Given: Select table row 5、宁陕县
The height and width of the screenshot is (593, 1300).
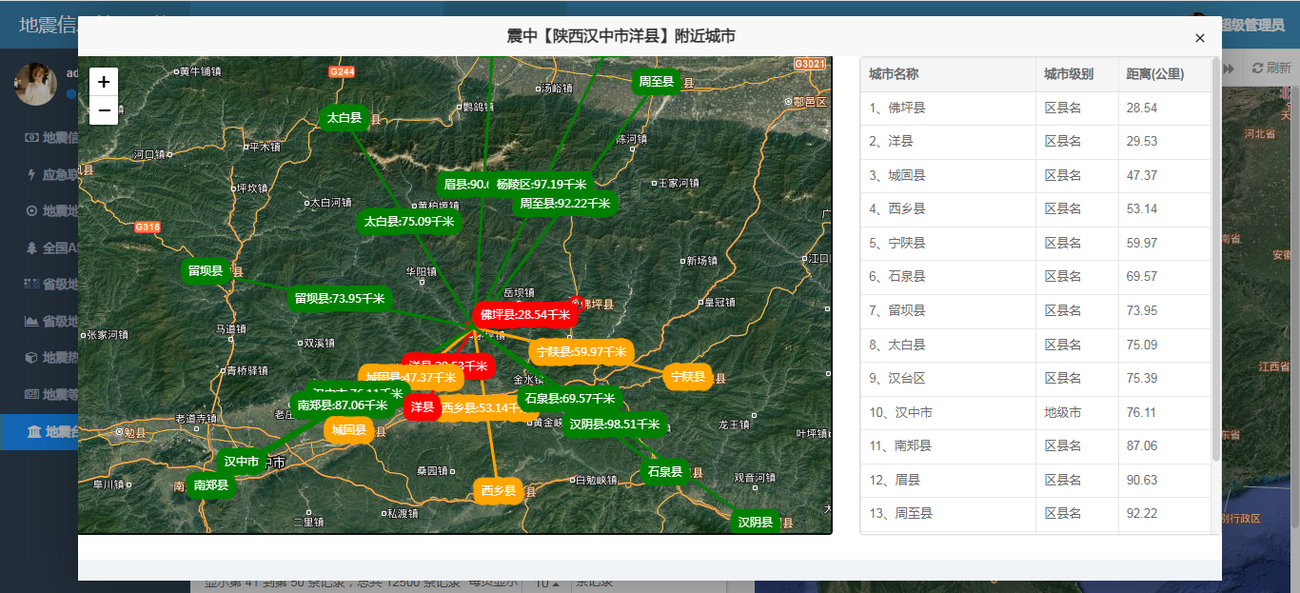Looking at the screenshot, I should (x=1036, y=244).
